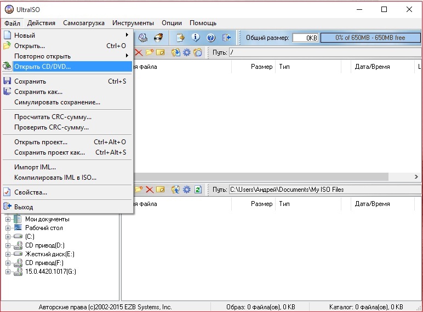The image size is (423, 312).
Task: Create new folder in image toolbar
Action: point(150,52)
